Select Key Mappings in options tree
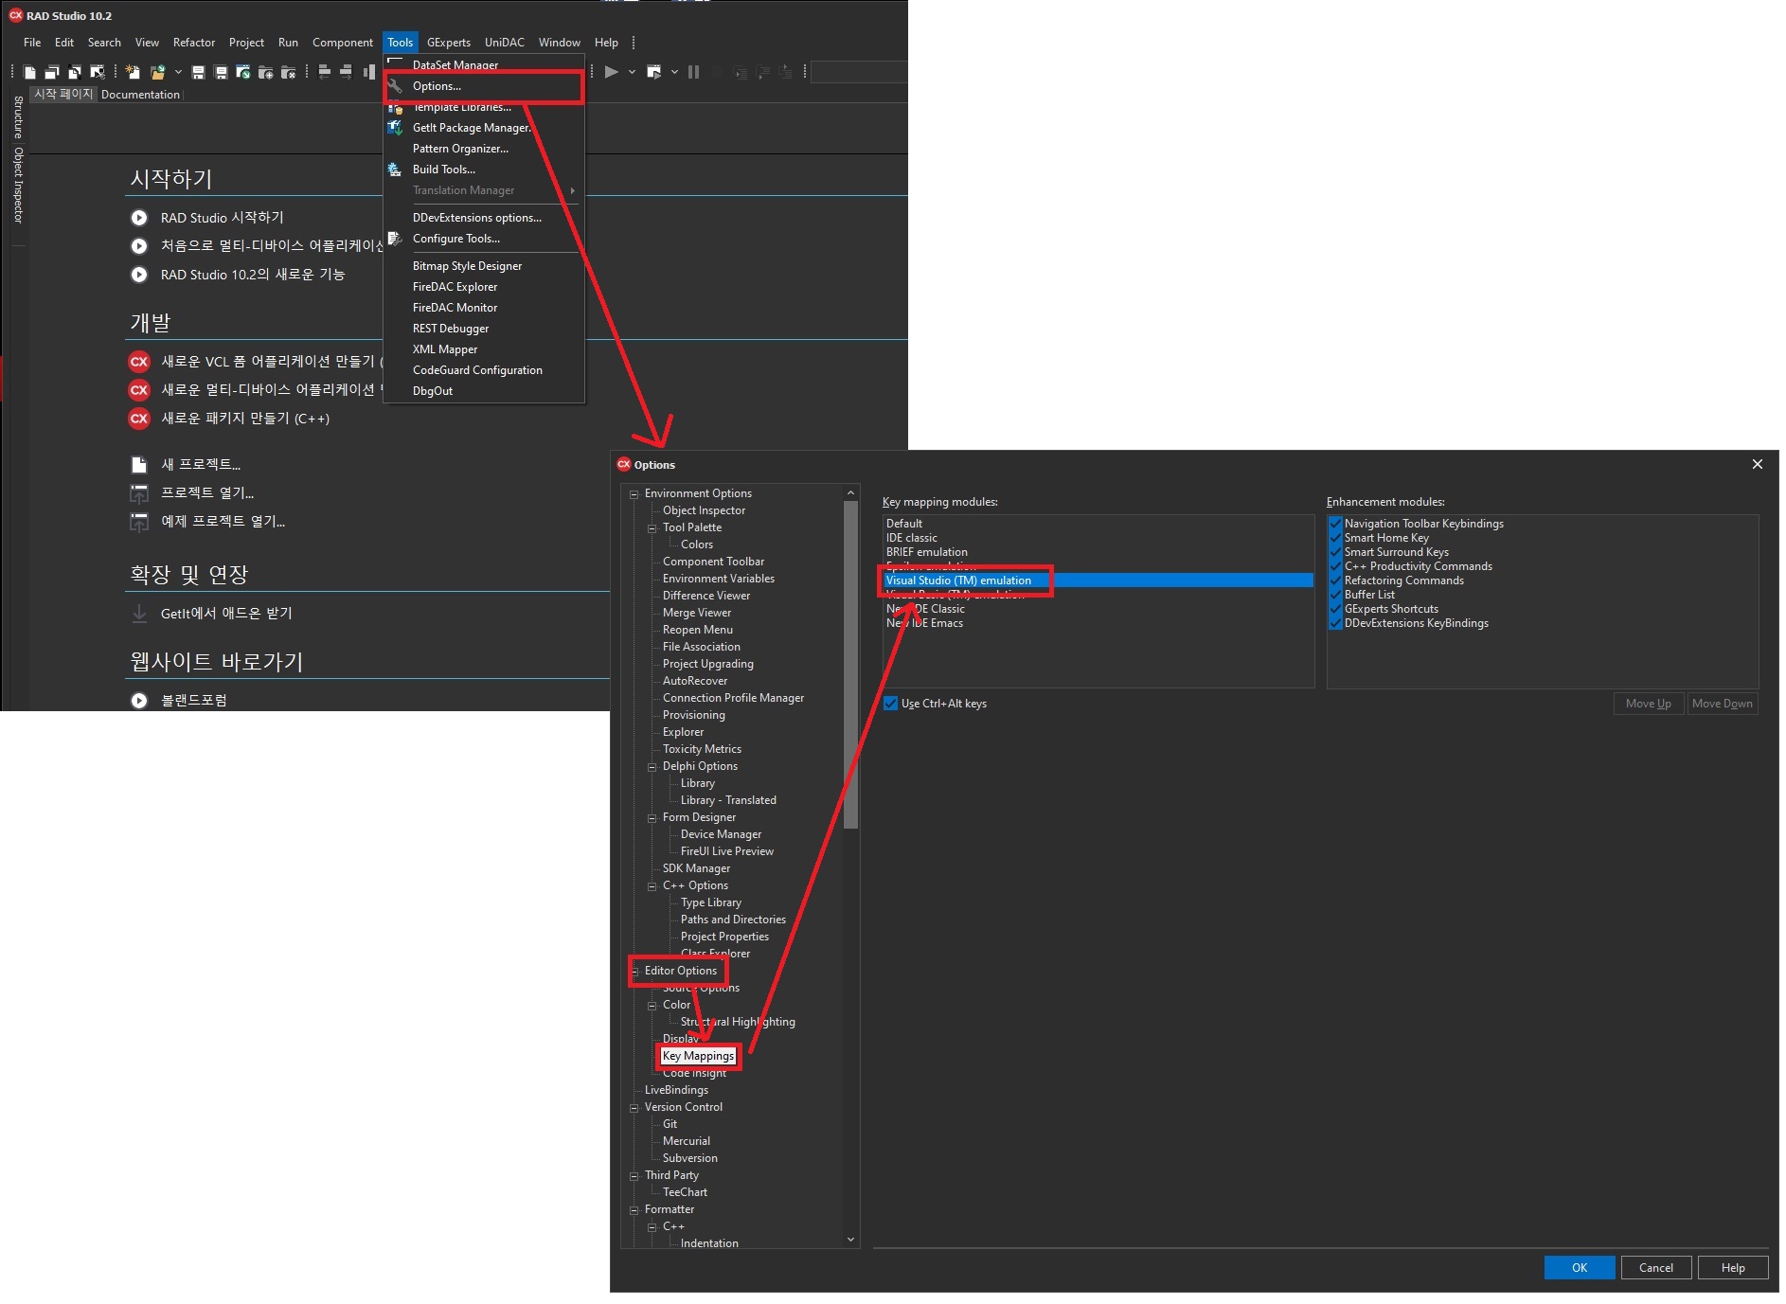Viewport: 1786px width, 1304px height. (699, 1056)
